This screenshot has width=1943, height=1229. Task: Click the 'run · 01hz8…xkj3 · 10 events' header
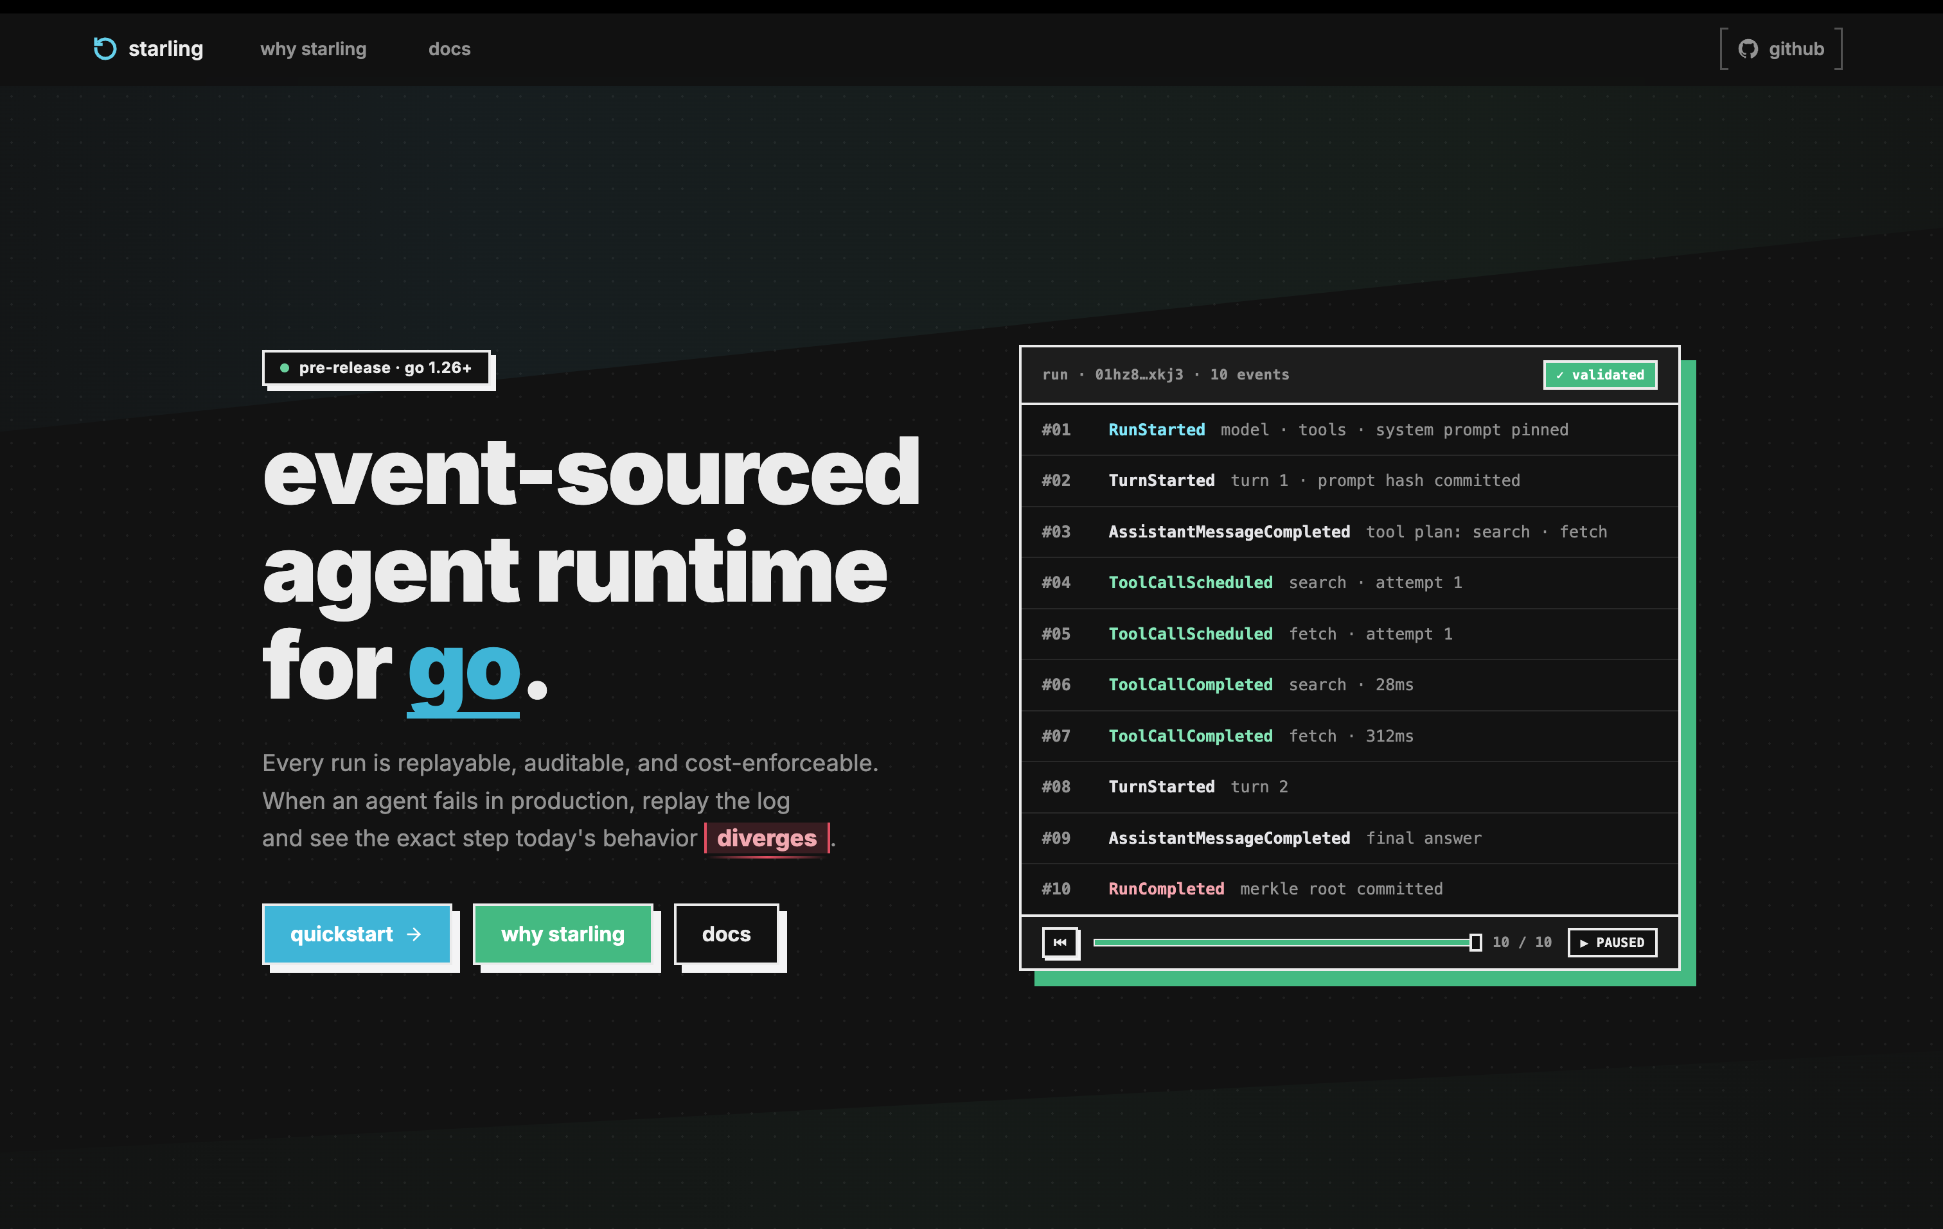click(1165, 374)
